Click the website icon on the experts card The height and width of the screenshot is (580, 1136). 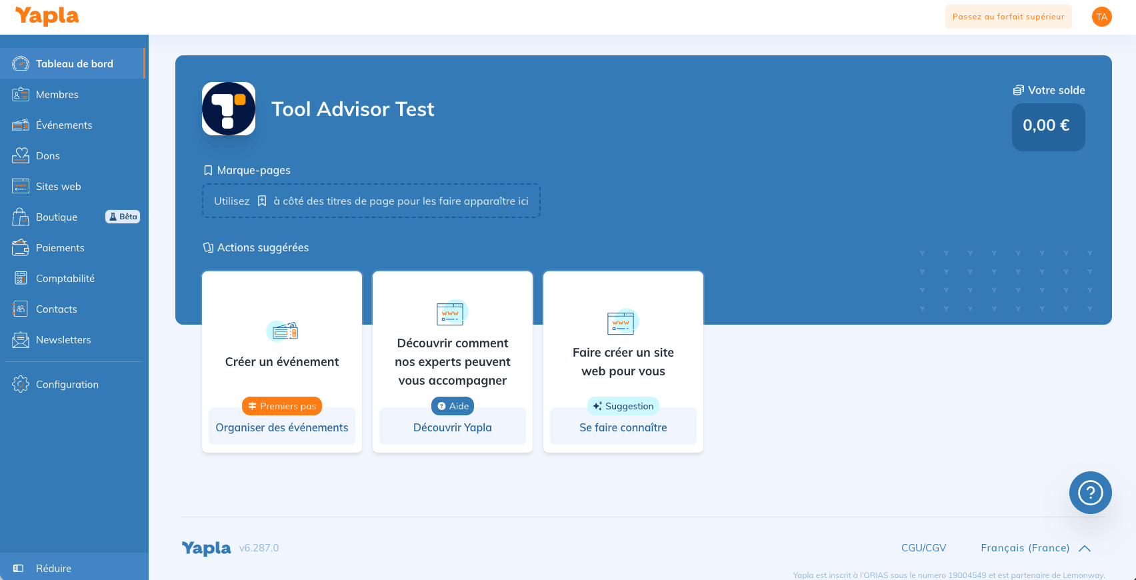click(452, 313)
